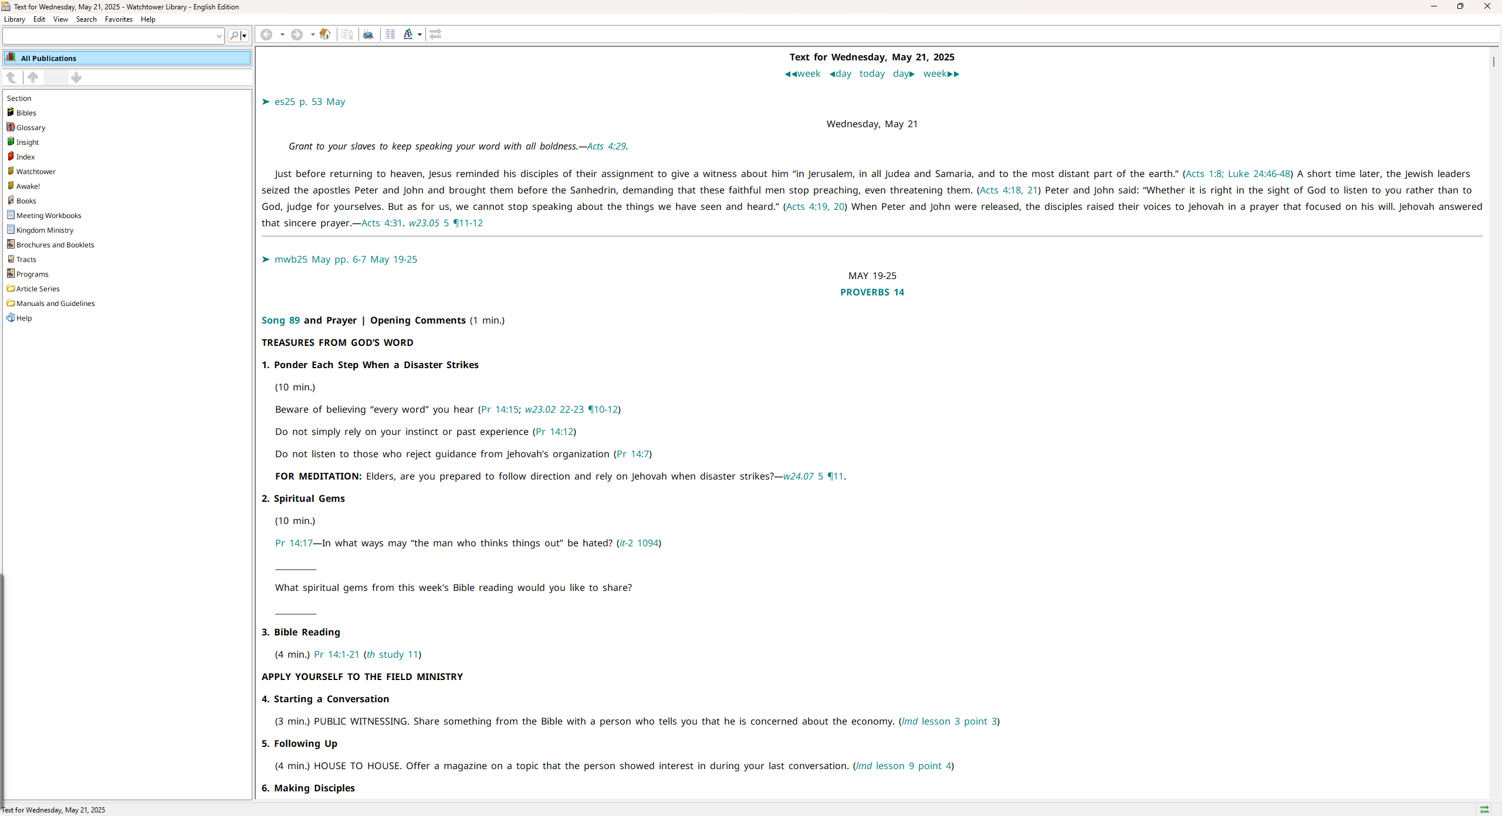This screenshot has height=816, width=1502.
Task: Expand the back history dropdown arrow
Action: click(x=282, y=35)
